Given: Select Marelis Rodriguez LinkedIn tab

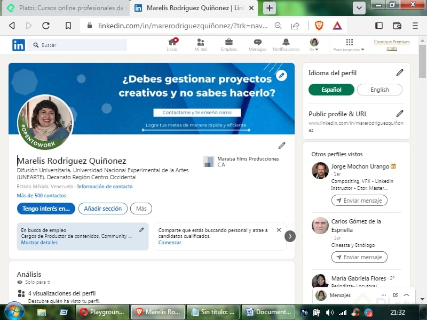Looking at the screenshot, I should click(x=189, y=8).
